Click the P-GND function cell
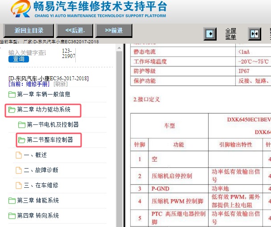 pyautogui.click(x=178, y=189)
